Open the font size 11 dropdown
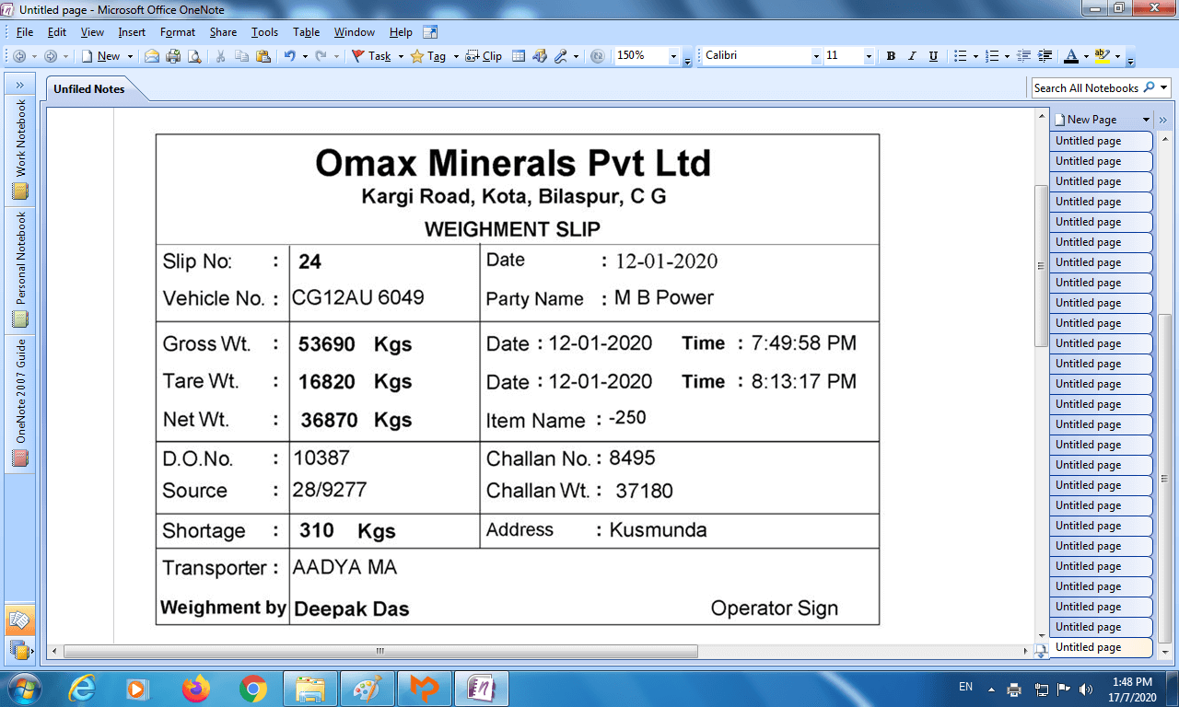 868,56
